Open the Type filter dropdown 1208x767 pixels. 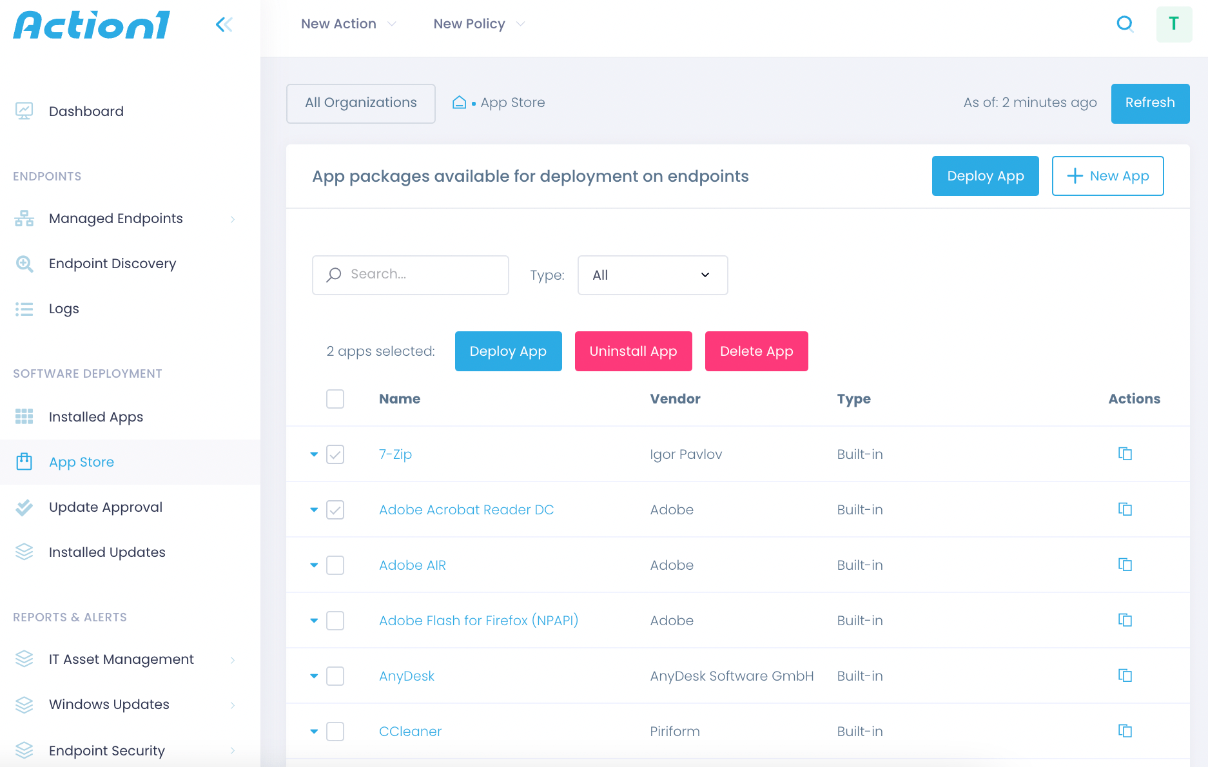652,275
